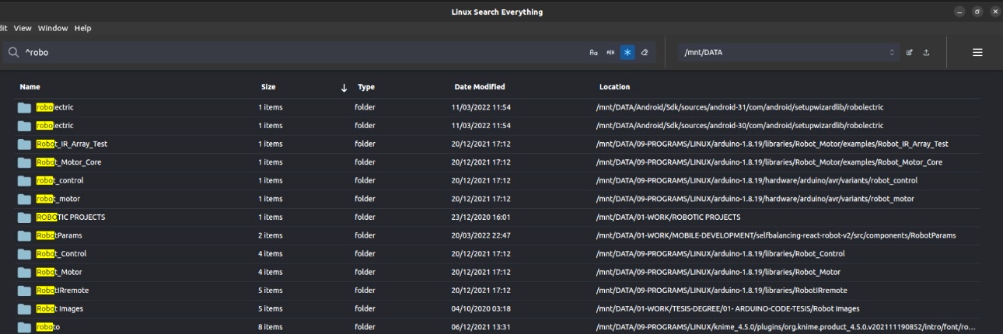The width and height of the screenshot is (1003, 334).
Task: Open the hamburger menu
Action: pyautogui.click(x=977, y=53)
